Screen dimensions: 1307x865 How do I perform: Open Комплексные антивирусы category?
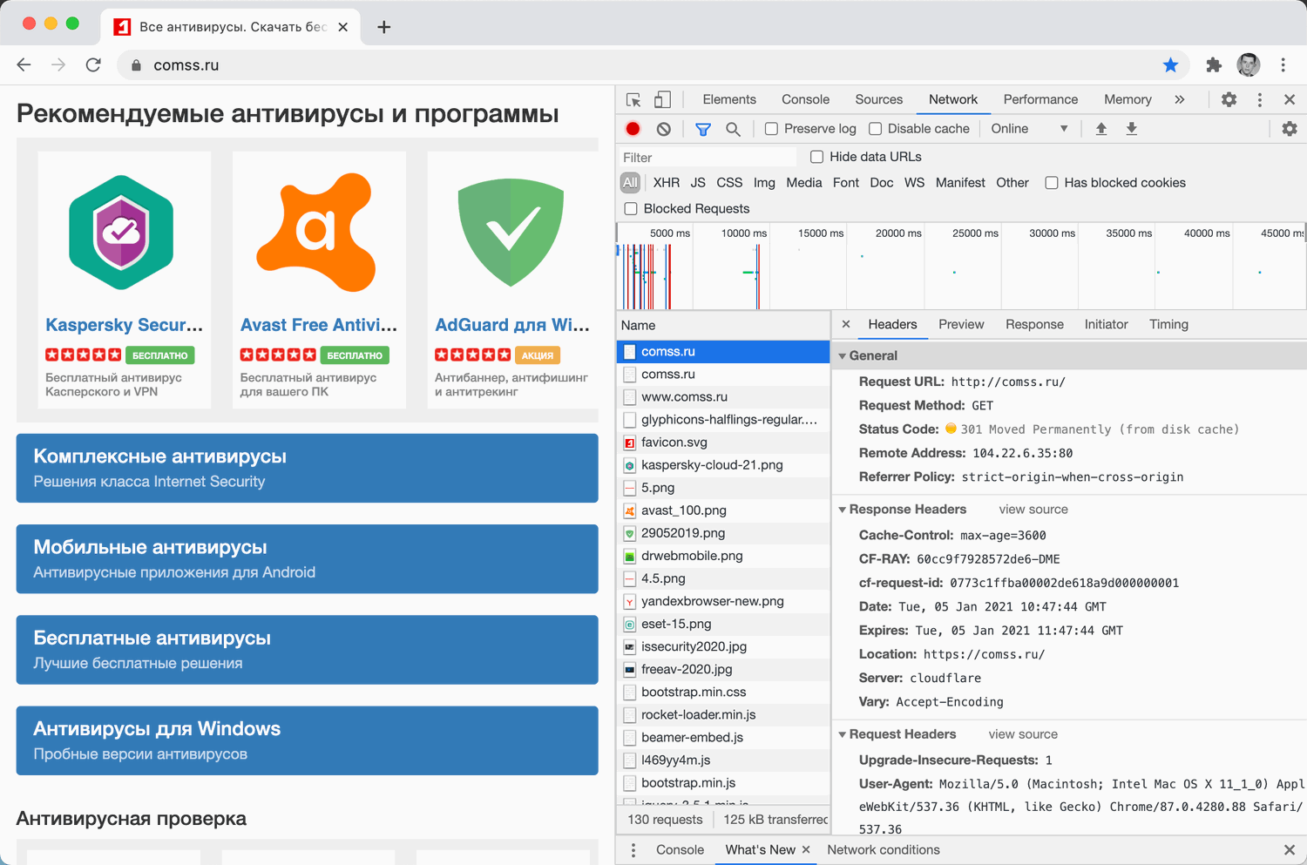click(307, 469)
